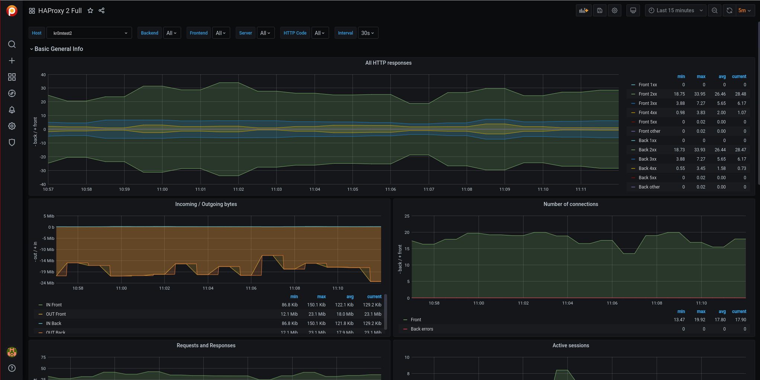
Task: Save dashboard using the disk icon
Action: point(599,10)
